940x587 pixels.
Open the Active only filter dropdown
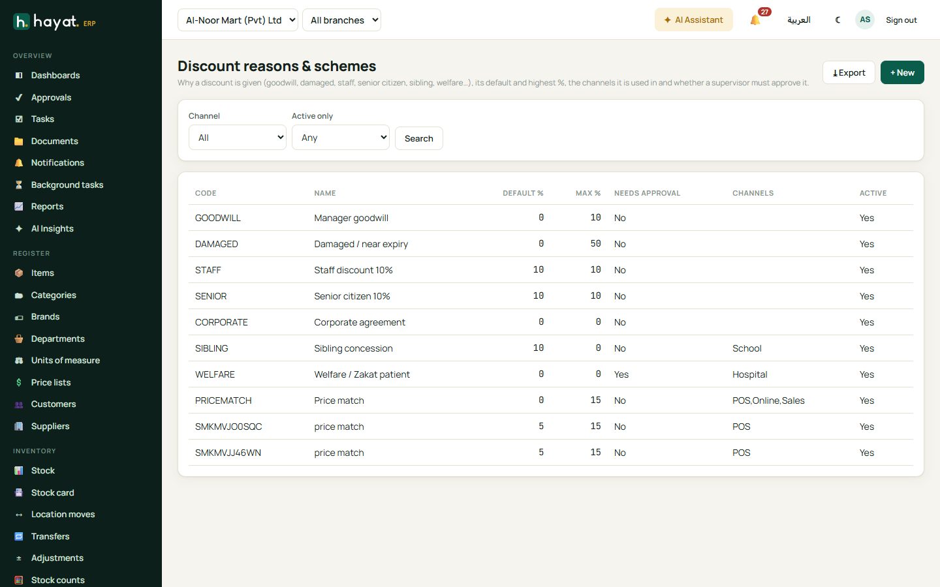point(341,138)
